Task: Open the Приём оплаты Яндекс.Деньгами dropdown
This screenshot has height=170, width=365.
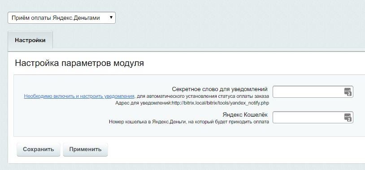Action: 61,17
